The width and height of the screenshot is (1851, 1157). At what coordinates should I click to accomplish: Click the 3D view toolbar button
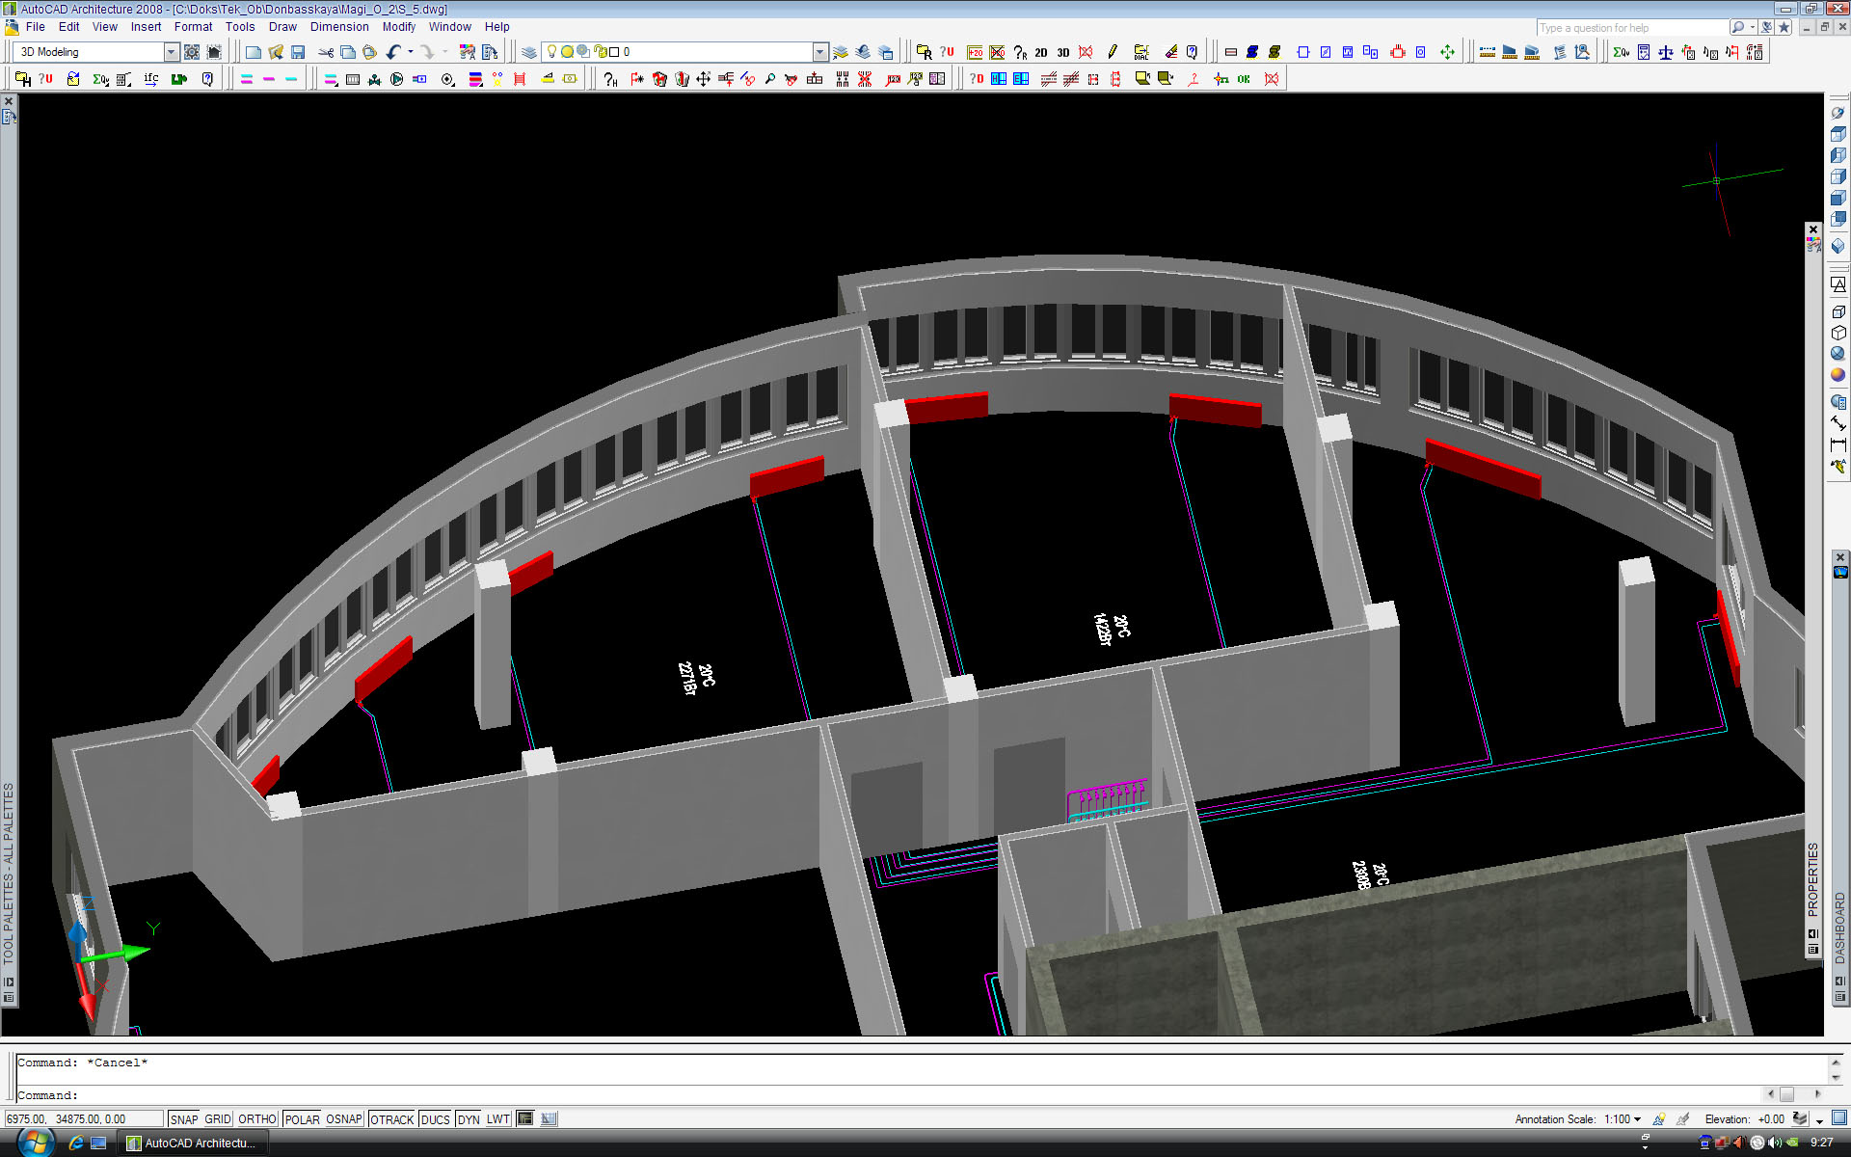[x=1063, y=52]
